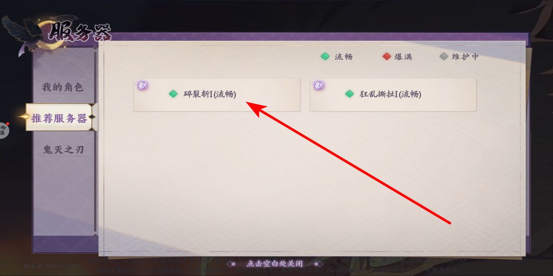This screenshot has height=276, width=553.
Task: Click the 版本号 version text at bottom left
Action: pyautogui.click(x=52, y=266)
